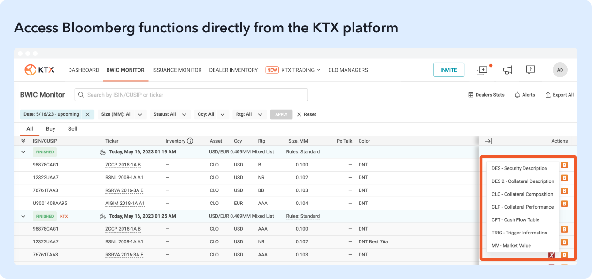The height and width of the screenshot is (279, 592).
Task: Click Bloomberg B icon for RSRVA row, 01:25 group
Action: [x=565, y=255]
